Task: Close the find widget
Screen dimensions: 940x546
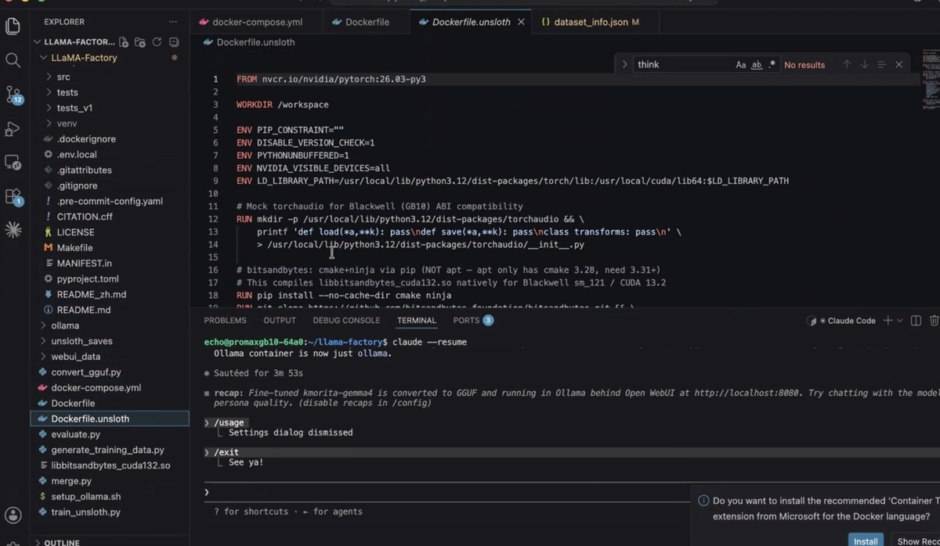Action: (899, 65)
